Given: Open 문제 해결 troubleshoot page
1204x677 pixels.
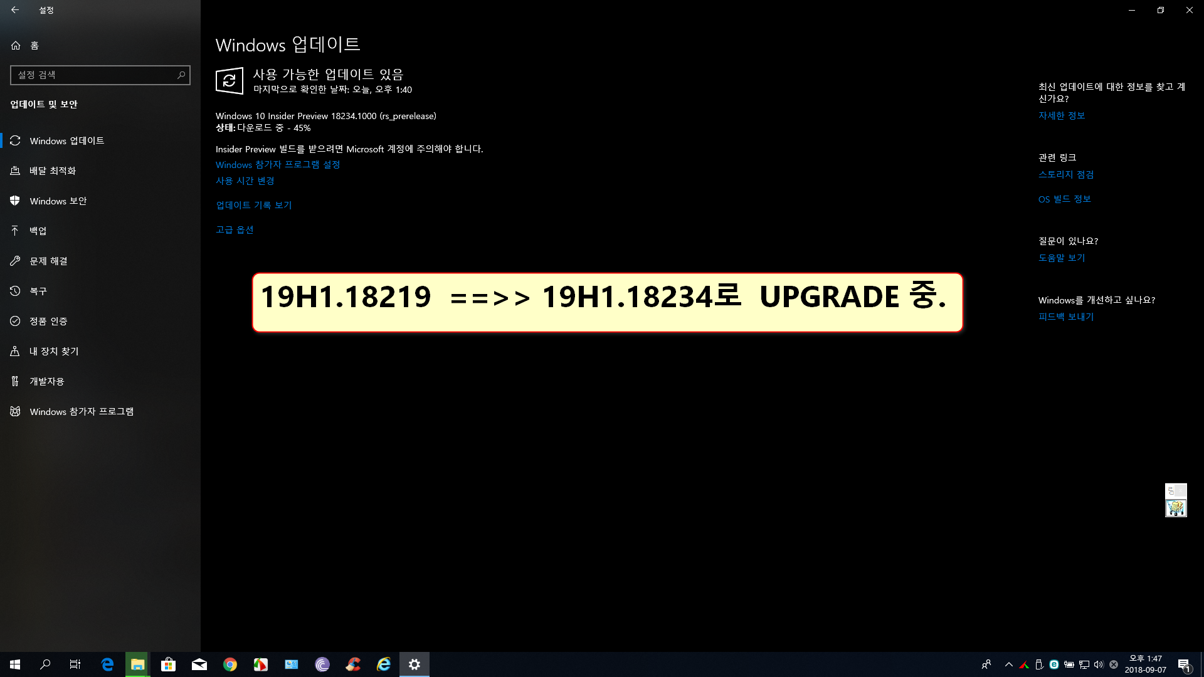Looking at the screenshot, I should (x=100, y=261).
